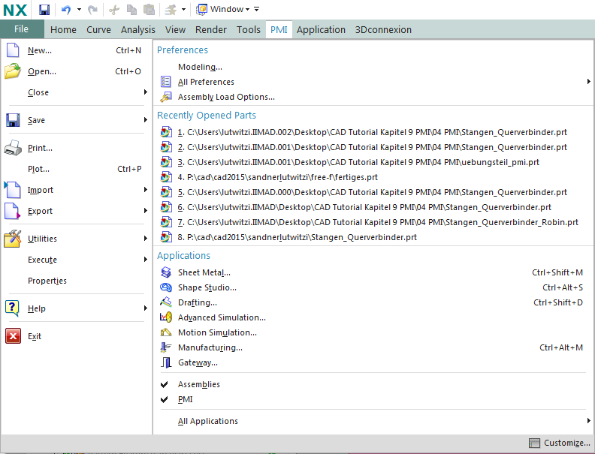Viewport: 595px width, 454px height.
Task: Open the Home ribbon tab
Action: pyautogui.click(x=63, y=29)
